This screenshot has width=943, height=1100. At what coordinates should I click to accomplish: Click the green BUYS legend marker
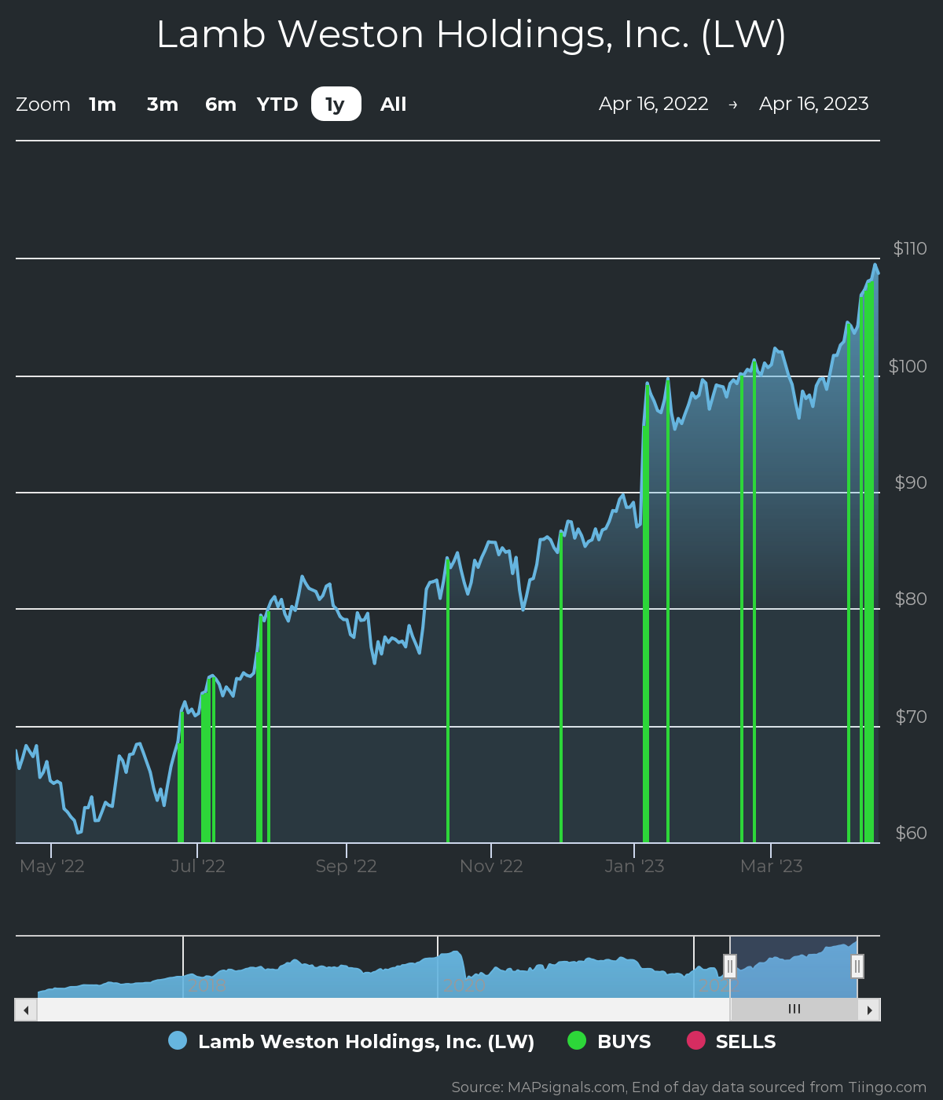click(x=577, y=1040)
